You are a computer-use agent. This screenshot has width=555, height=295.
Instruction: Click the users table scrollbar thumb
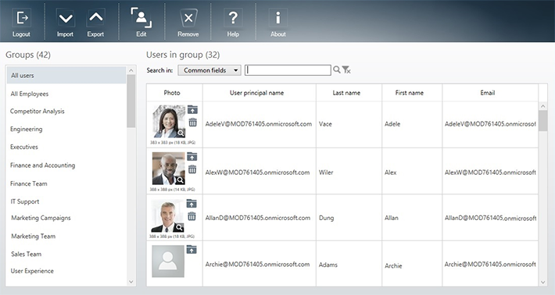[x=543, y=121]
